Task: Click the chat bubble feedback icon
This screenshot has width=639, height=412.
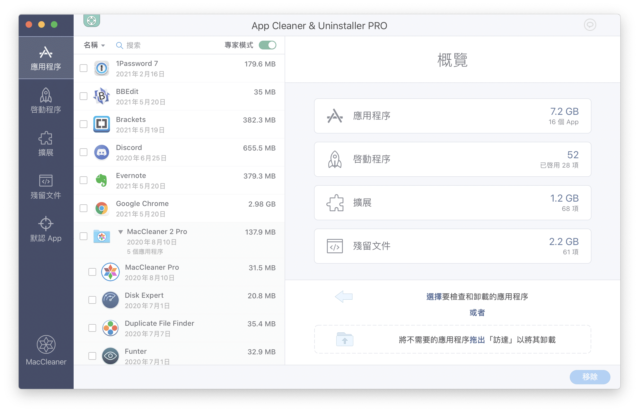Action: click(x=590, y=25)
